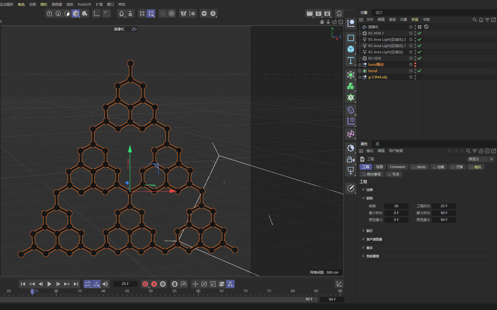Expand the 执行 section

tap(363, 231)
